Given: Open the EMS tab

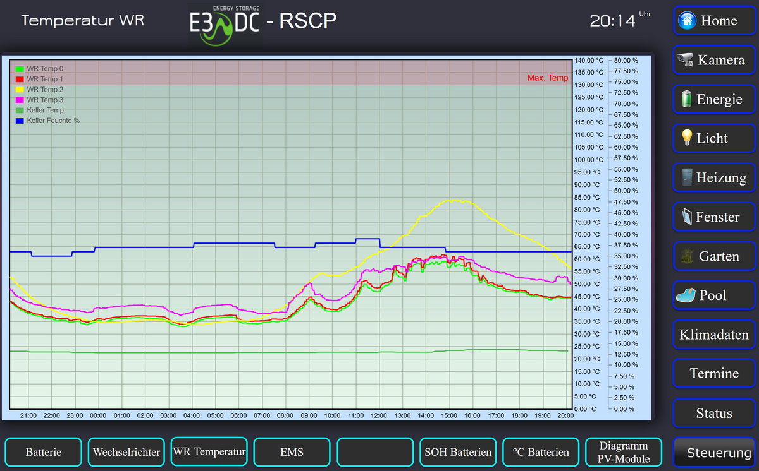Looking at the screenshot, I should point(292,452).
